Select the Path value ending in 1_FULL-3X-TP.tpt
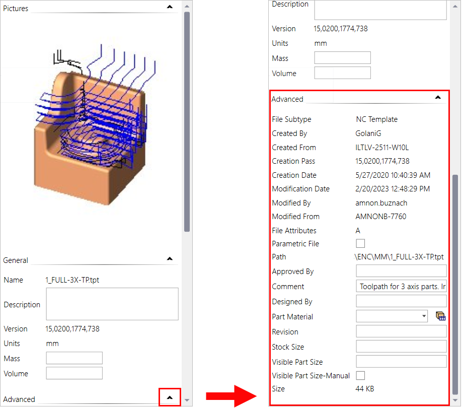463x408 pixels. 399,257
